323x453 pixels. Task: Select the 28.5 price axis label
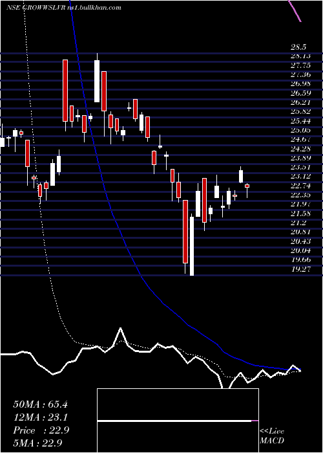pos(298,47)
